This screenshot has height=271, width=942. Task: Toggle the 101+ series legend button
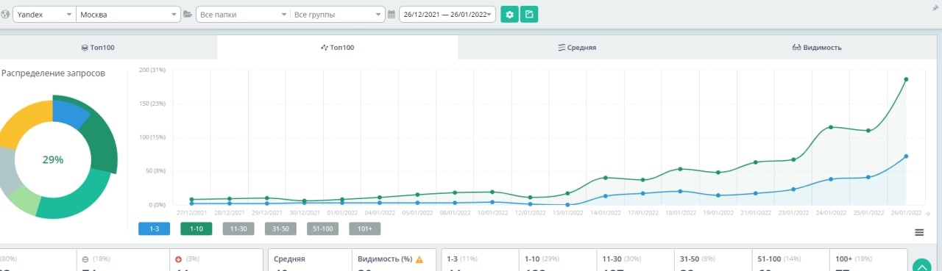click(365, 229)
